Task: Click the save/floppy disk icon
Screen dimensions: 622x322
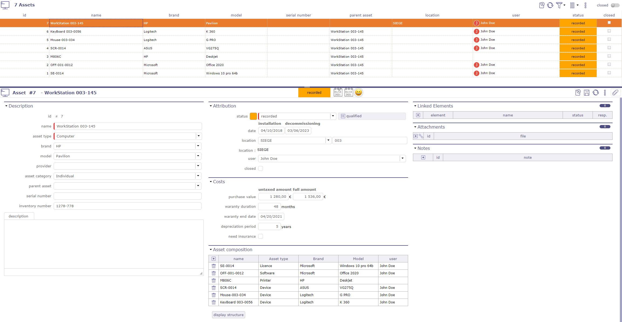Action: [587, 92]
